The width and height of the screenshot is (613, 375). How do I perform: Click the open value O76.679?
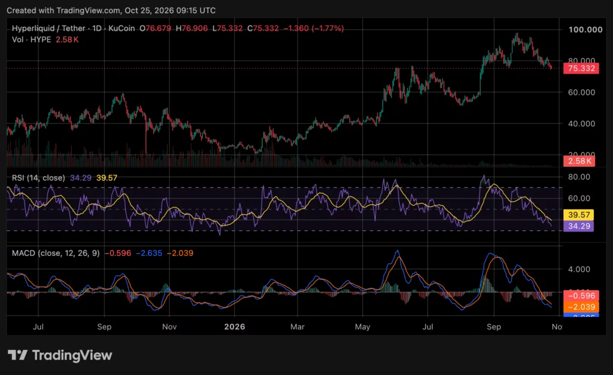155,29
